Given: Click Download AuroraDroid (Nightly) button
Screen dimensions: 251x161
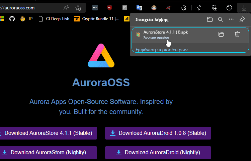Looking at the screenshot, I should [x=158, y=152].
